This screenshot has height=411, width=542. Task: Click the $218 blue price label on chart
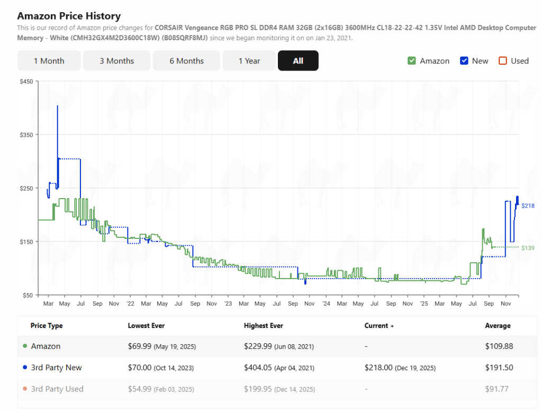pyautogui.click(x=528, y=205)
